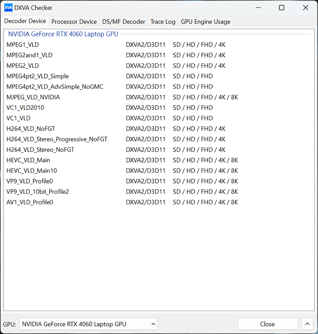Select the MPEG1_VLD decoder item
The width and height of the screenshot is (318, 334).
[23, 45]
